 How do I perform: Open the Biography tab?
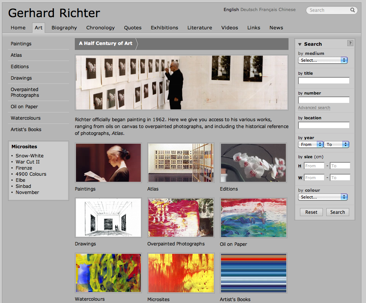(64, 27)
